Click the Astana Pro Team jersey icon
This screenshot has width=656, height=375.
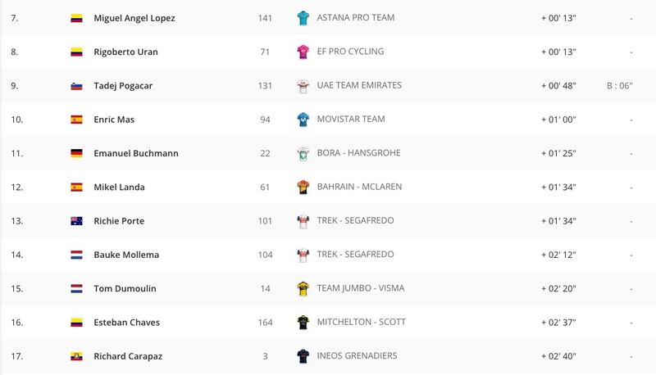click(x=303, y=18)
